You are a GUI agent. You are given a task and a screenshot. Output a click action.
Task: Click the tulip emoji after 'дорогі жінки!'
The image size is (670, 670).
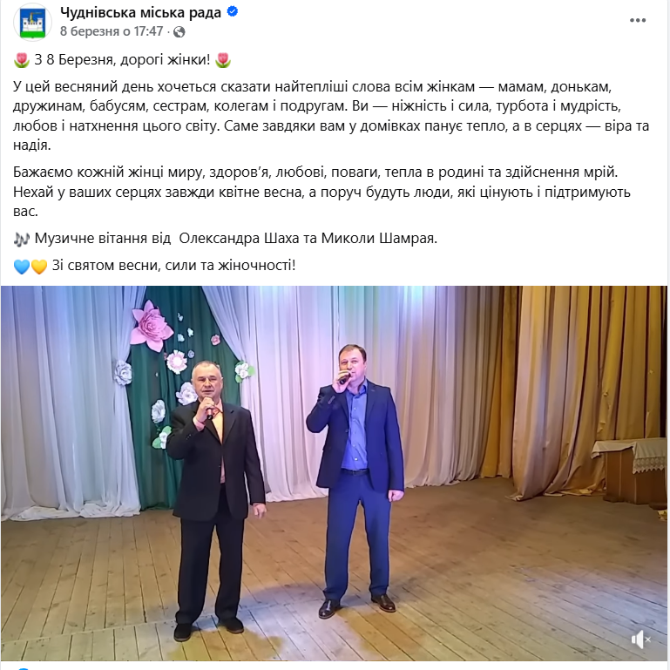tap(223, 60)
